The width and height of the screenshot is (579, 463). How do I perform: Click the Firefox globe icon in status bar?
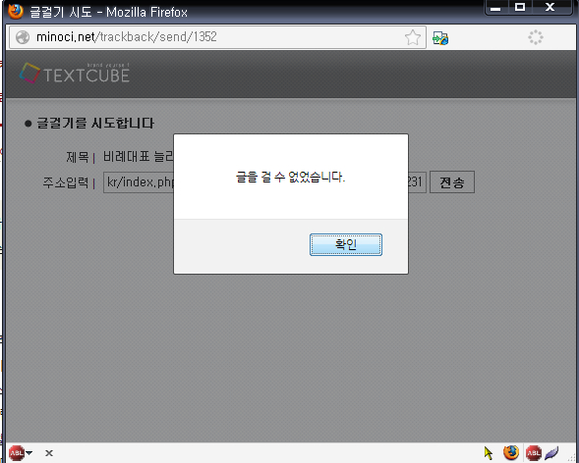click(511, 452)
